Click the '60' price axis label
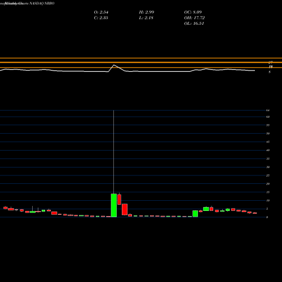Viewport: 282px width, 282px height. pos(268,117)
